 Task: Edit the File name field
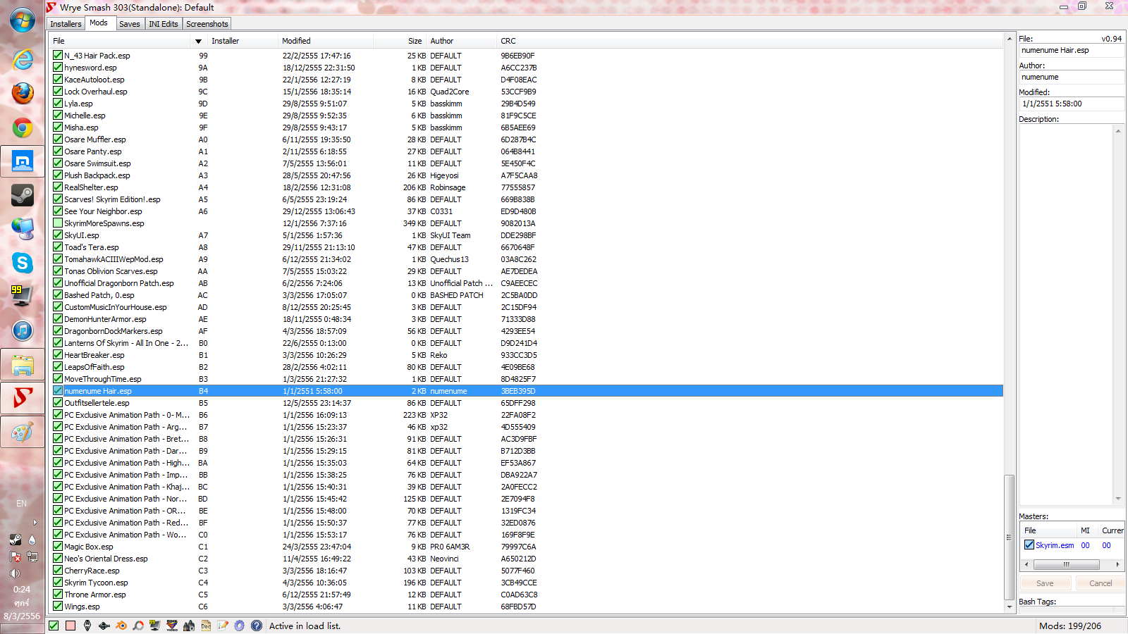pos(1072,51)
